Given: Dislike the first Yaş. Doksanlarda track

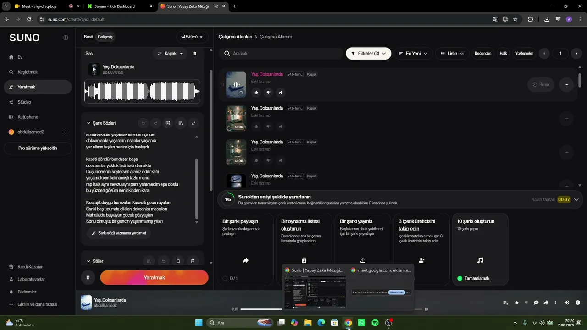Looking at the screenshot, I should (268, 93).
